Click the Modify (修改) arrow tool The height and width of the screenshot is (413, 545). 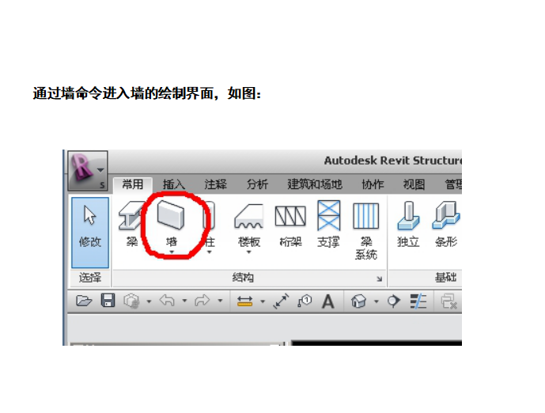tap(90, 226)
